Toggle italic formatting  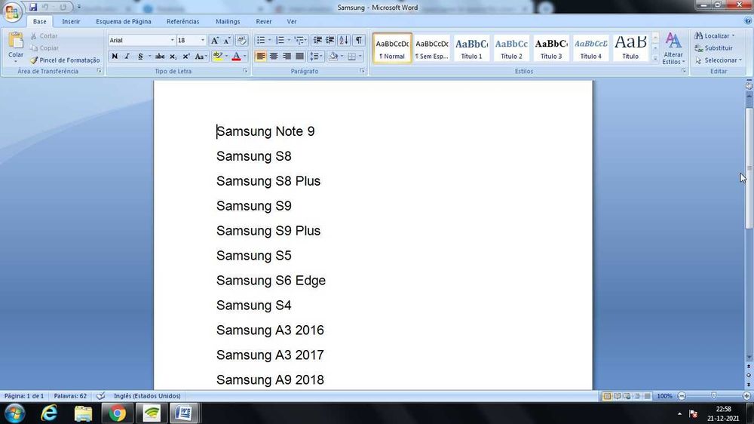coord(127,57)
